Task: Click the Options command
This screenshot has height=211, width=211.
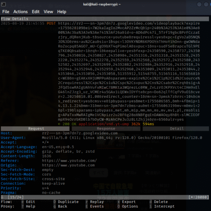Action: [x=130, y=206]
